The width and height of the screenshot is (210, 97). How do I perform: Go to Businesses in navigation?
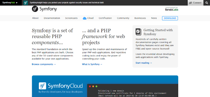point(140,18)
